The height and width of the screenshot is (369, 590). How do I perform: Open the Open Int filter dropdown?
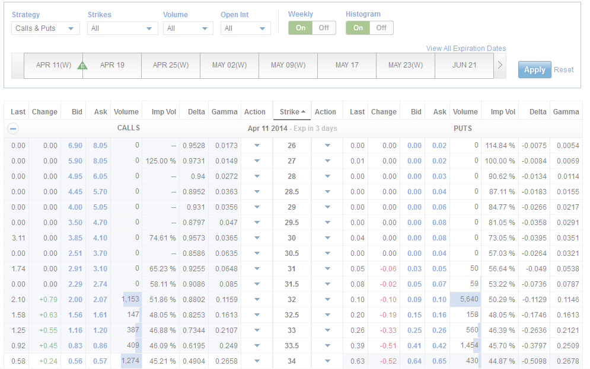pos(245,28)
